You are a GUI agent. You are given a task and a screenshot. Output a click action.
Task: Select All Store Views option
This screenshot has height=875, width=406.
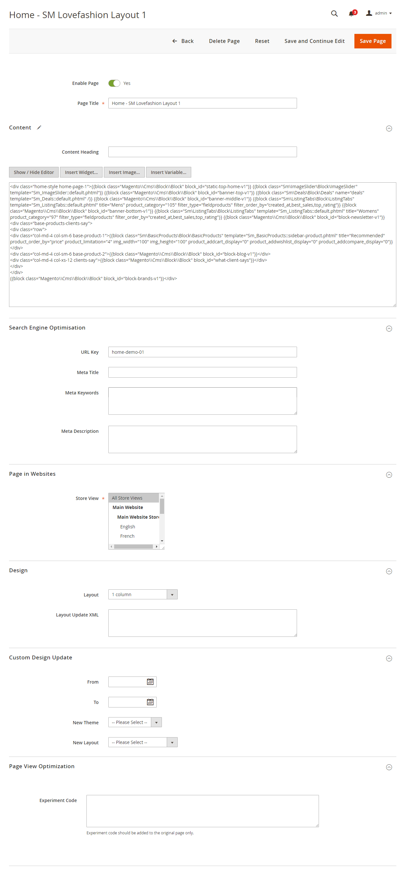[134, 498]
